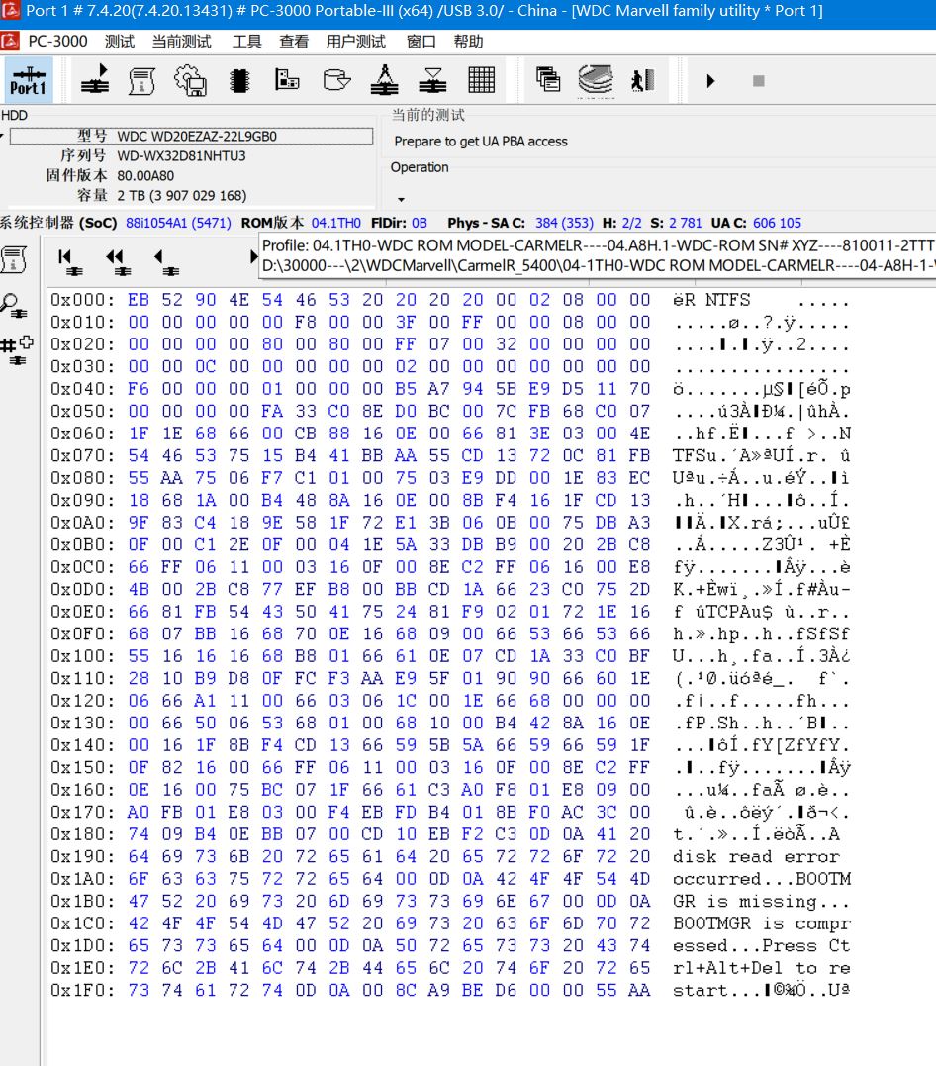The image size is (936, 1066).
Task: Open the circuit board resources icon
Action: point(287,79)
